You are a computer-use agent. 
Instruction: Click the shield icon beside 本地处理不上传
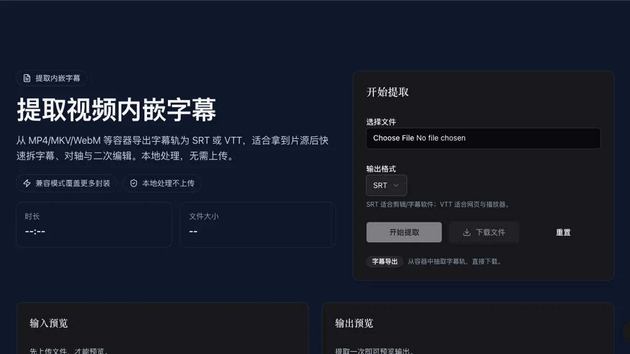pyautogui.click(x=133, y=183)
